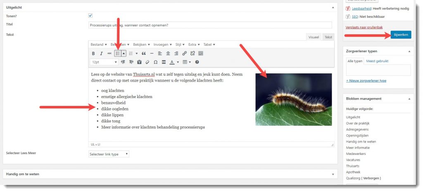
Task: Center-align the text
Action: coord(168,54)
